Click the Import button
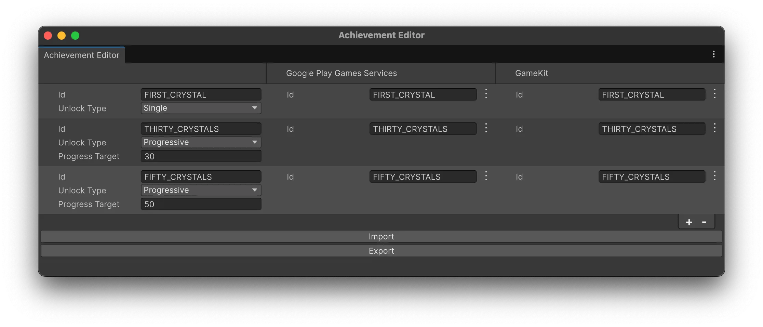Screen dimensions: 763x327 (381, 236)
